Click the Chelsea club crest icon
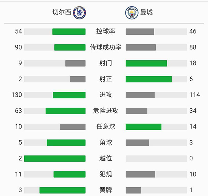Image resolution: width=208 pixels, height=196 pixels. click(x=80, y=12)
